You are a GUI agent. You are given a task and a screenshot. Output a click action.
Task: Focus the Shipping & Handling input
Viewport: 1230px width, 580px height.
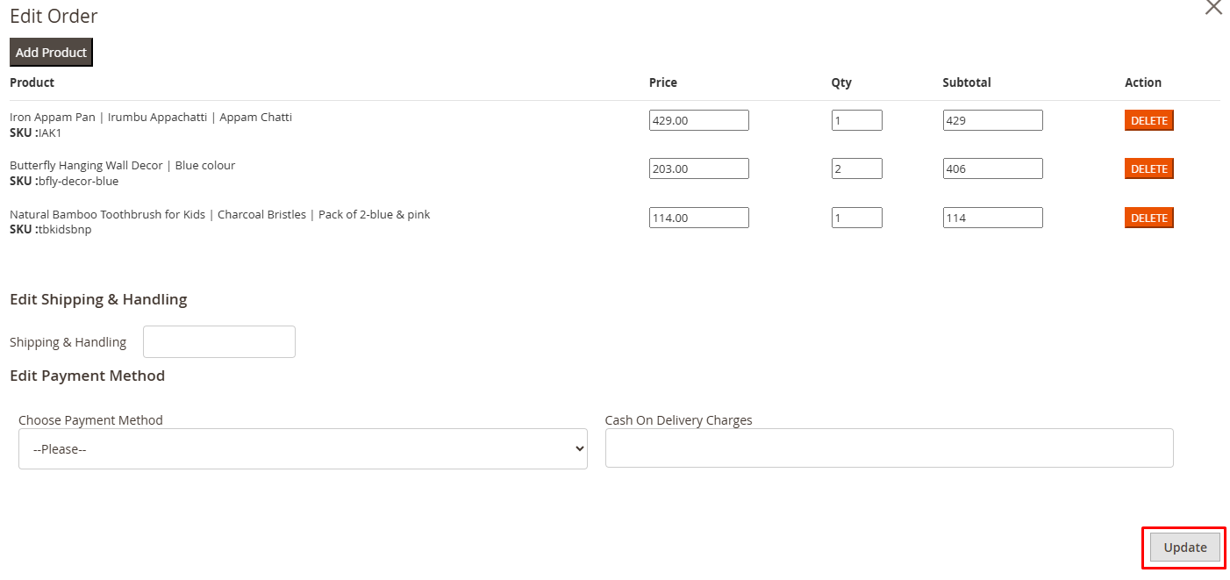tap(219, 342)
